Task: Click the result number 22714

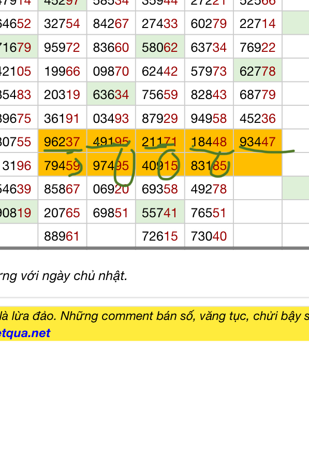Action: pos(258,23)
